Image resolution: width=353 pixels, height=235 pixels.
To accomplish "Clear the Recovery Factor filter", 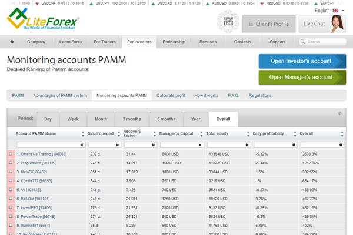I will [153, 145].
